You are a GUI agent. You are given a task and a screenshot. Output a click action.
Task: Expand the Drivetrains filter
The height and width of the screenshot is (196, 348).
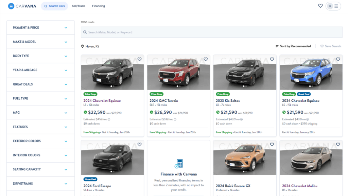(x=40, y=183)
